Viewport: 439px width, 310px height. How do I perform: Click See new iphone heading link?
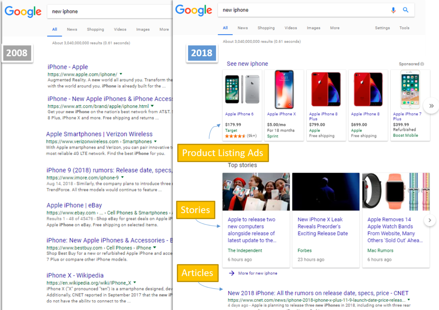coord(247,64)
